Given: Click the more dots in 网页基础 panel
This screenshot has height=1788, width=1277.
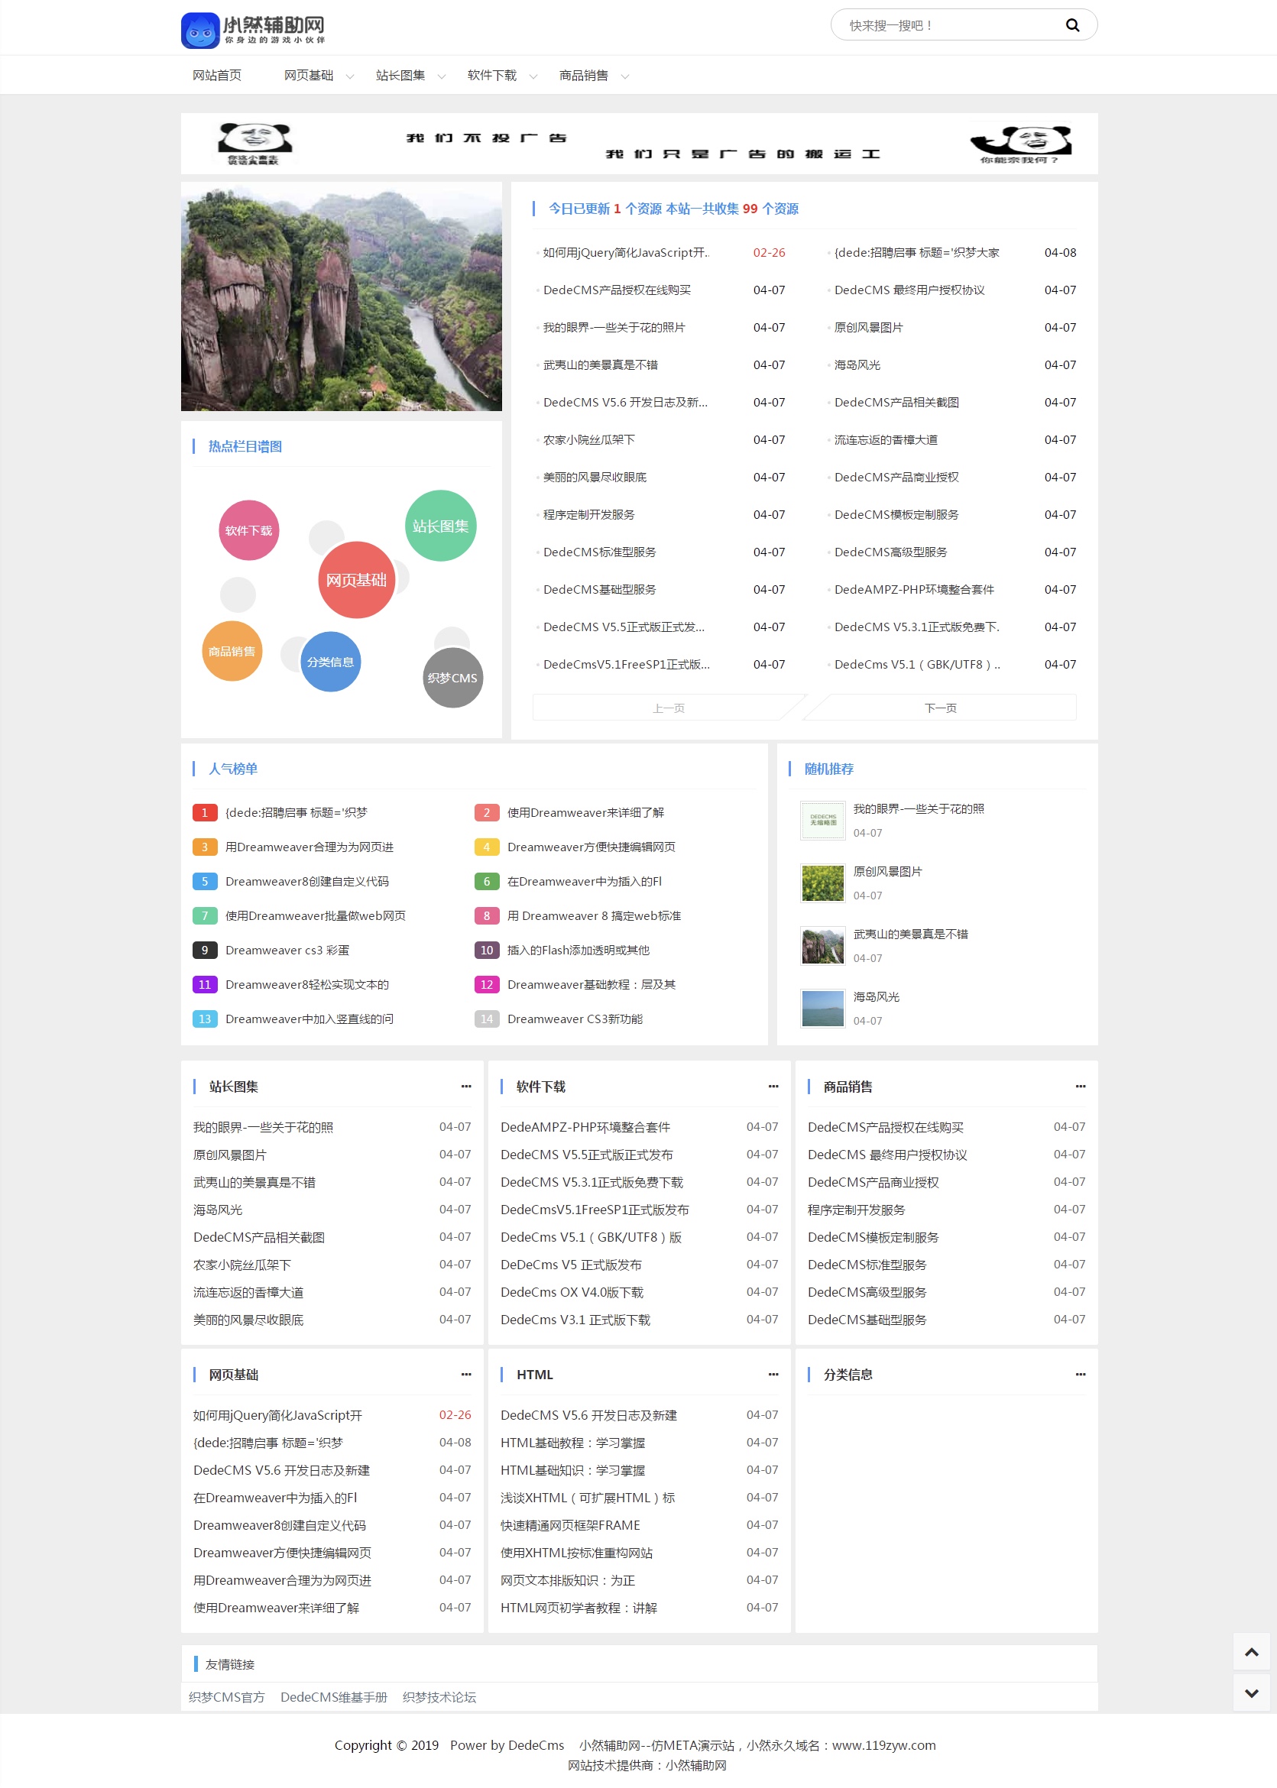Looking at the screenshot, I should point(466,1374).
